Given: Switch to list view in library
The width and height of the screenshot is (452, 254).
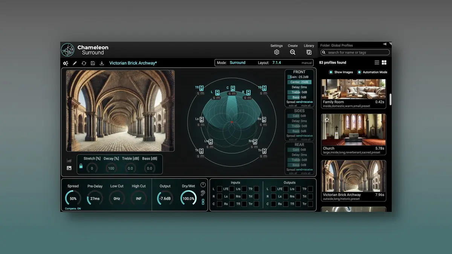Looking at the screenshot, I should point(377,62).
